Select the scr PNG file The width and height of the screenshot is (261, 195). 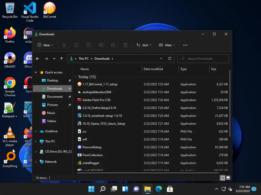152,132
